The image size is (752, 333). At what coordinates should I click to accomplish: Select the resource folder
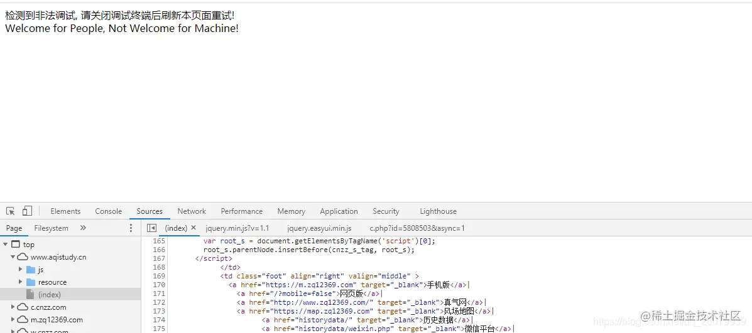click(x=52, y=282)
